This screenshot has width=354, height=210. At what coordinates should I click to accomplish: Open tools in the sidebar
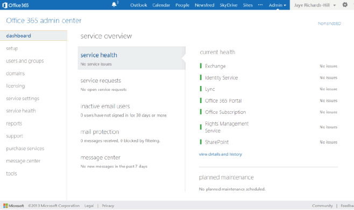click(x=11, y=173)
